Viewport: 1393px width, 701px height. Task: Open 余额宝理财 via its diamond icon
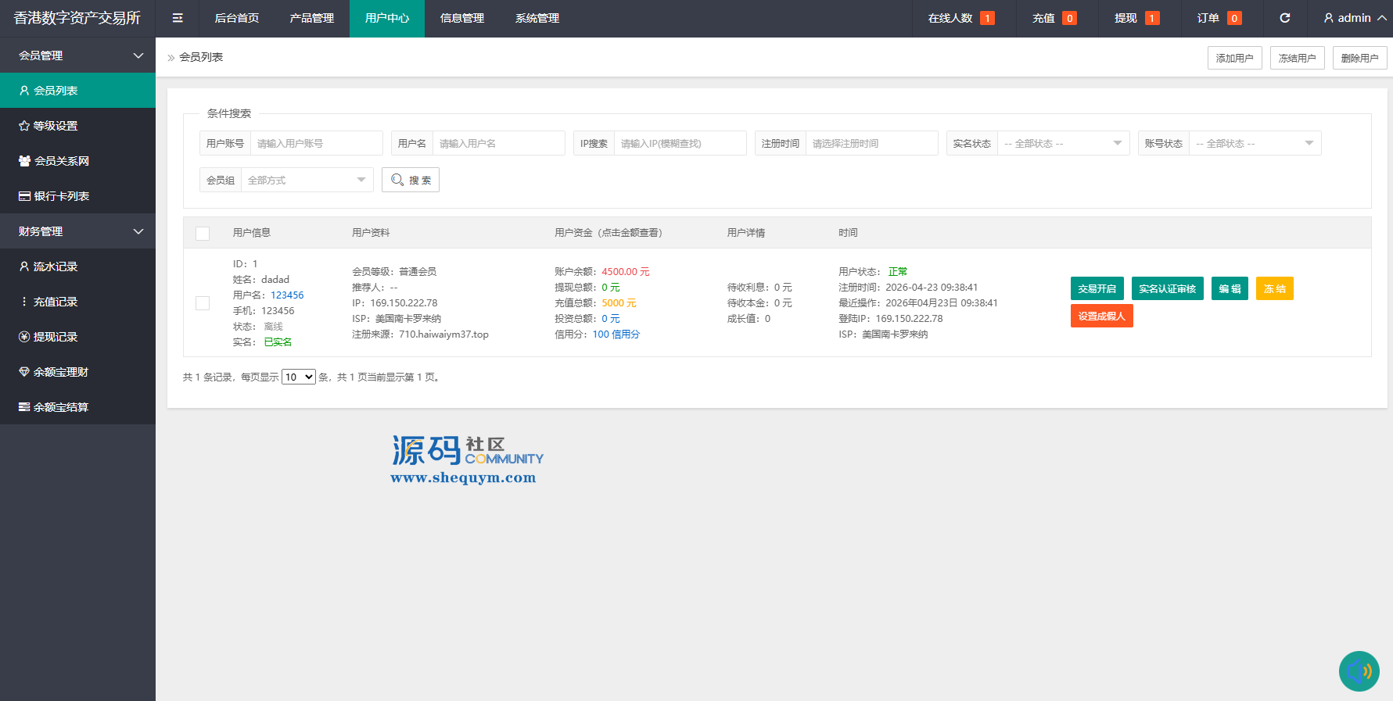pos(24,372)
